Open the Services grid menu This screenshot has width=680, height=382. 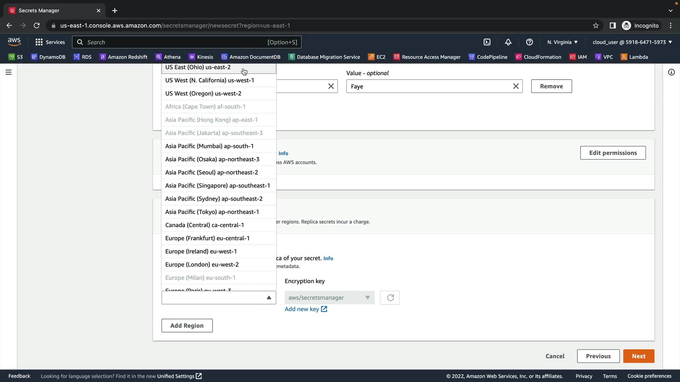point(50,42)
